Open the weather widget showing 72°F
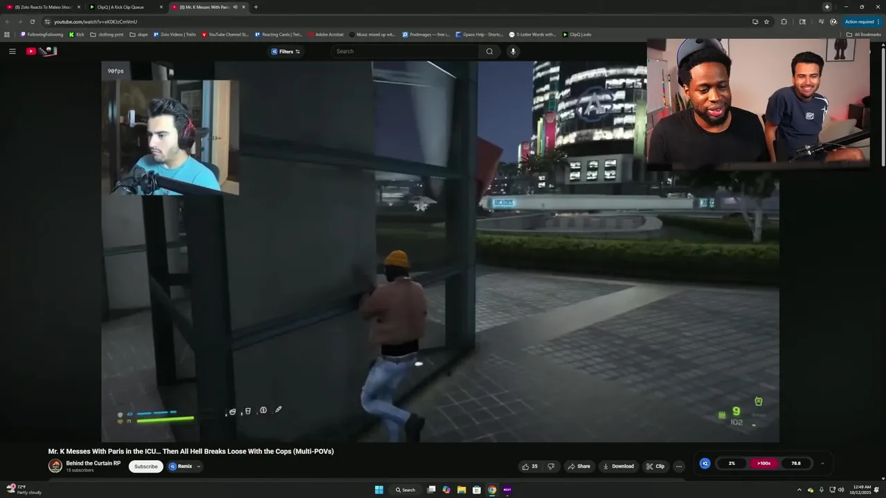Image resolution: width=886 pixels, height=498 pixels. 24,490
